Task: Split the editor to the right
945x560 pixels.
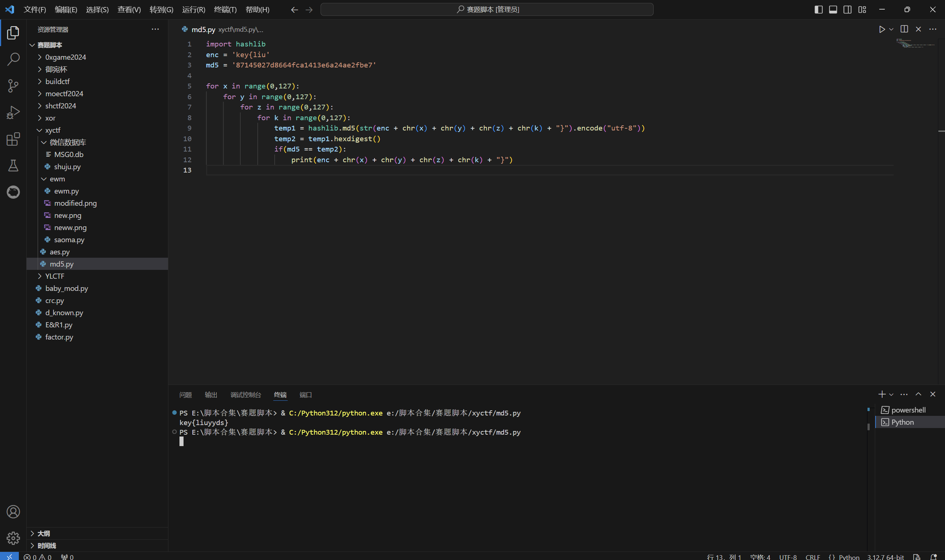Action: (x=904, y=29)
